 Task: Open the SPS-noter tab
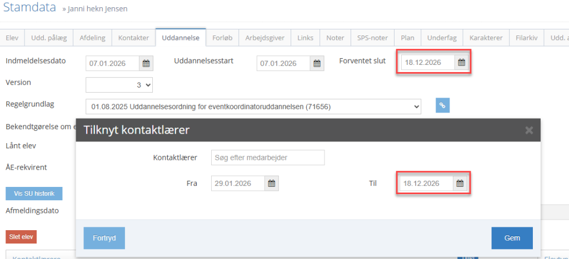tap(372, 38)
